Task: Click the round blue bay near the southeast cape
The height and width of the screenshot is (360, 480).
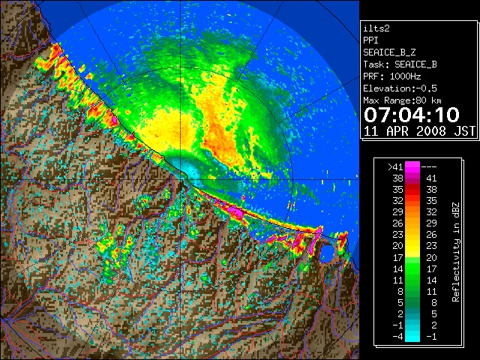Action: [x=327, y=252]
